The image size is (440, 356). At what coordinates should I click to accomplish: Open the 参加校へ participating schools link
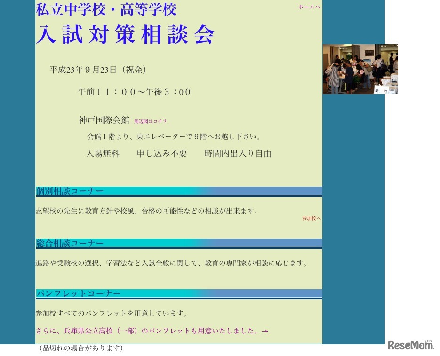(312, 218)
